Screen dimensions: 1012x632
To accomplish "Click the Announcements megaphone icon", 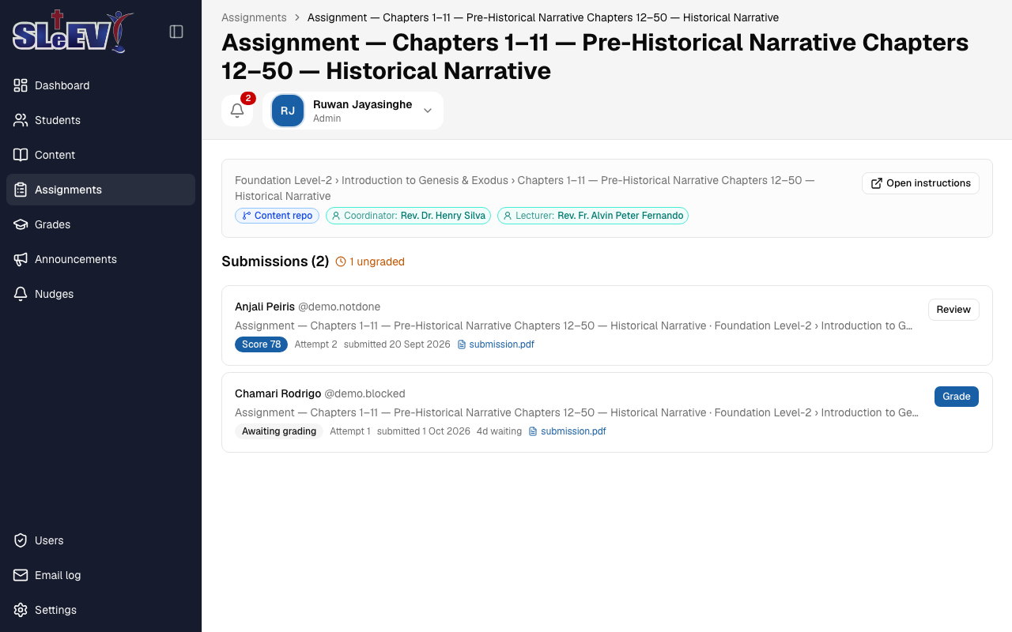I will 21,259.
